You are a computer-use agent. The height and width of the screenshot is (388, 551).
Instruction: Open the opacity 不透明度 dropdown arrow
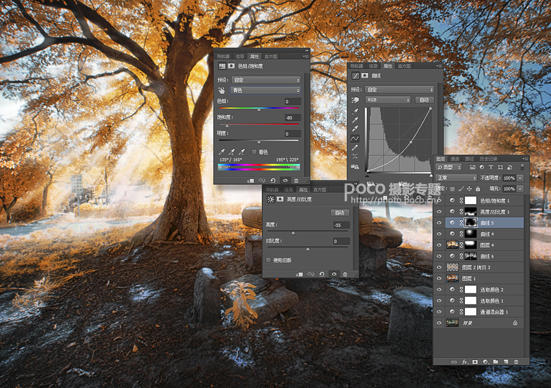pos(520,178)
